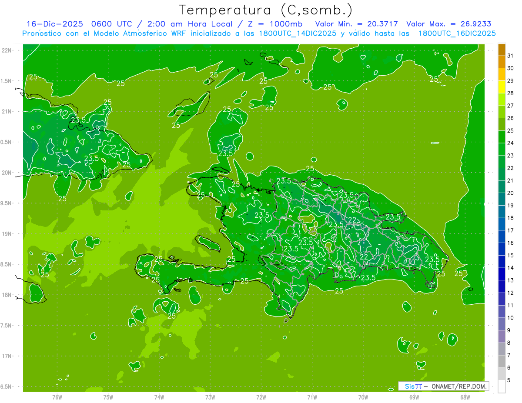Pick the gray legend color between 6 and 7
522x403 pixels.
pos(502,361)
